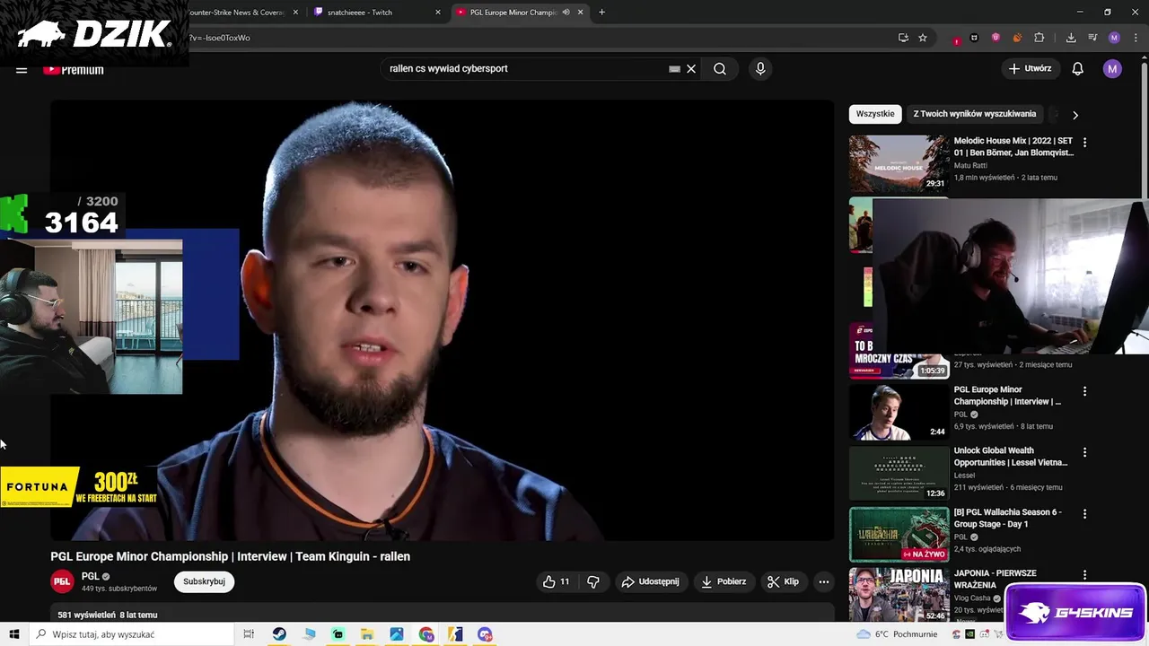Share video via Udostępnij
The width and height of the screenshot is (1149, 646).
651,581
